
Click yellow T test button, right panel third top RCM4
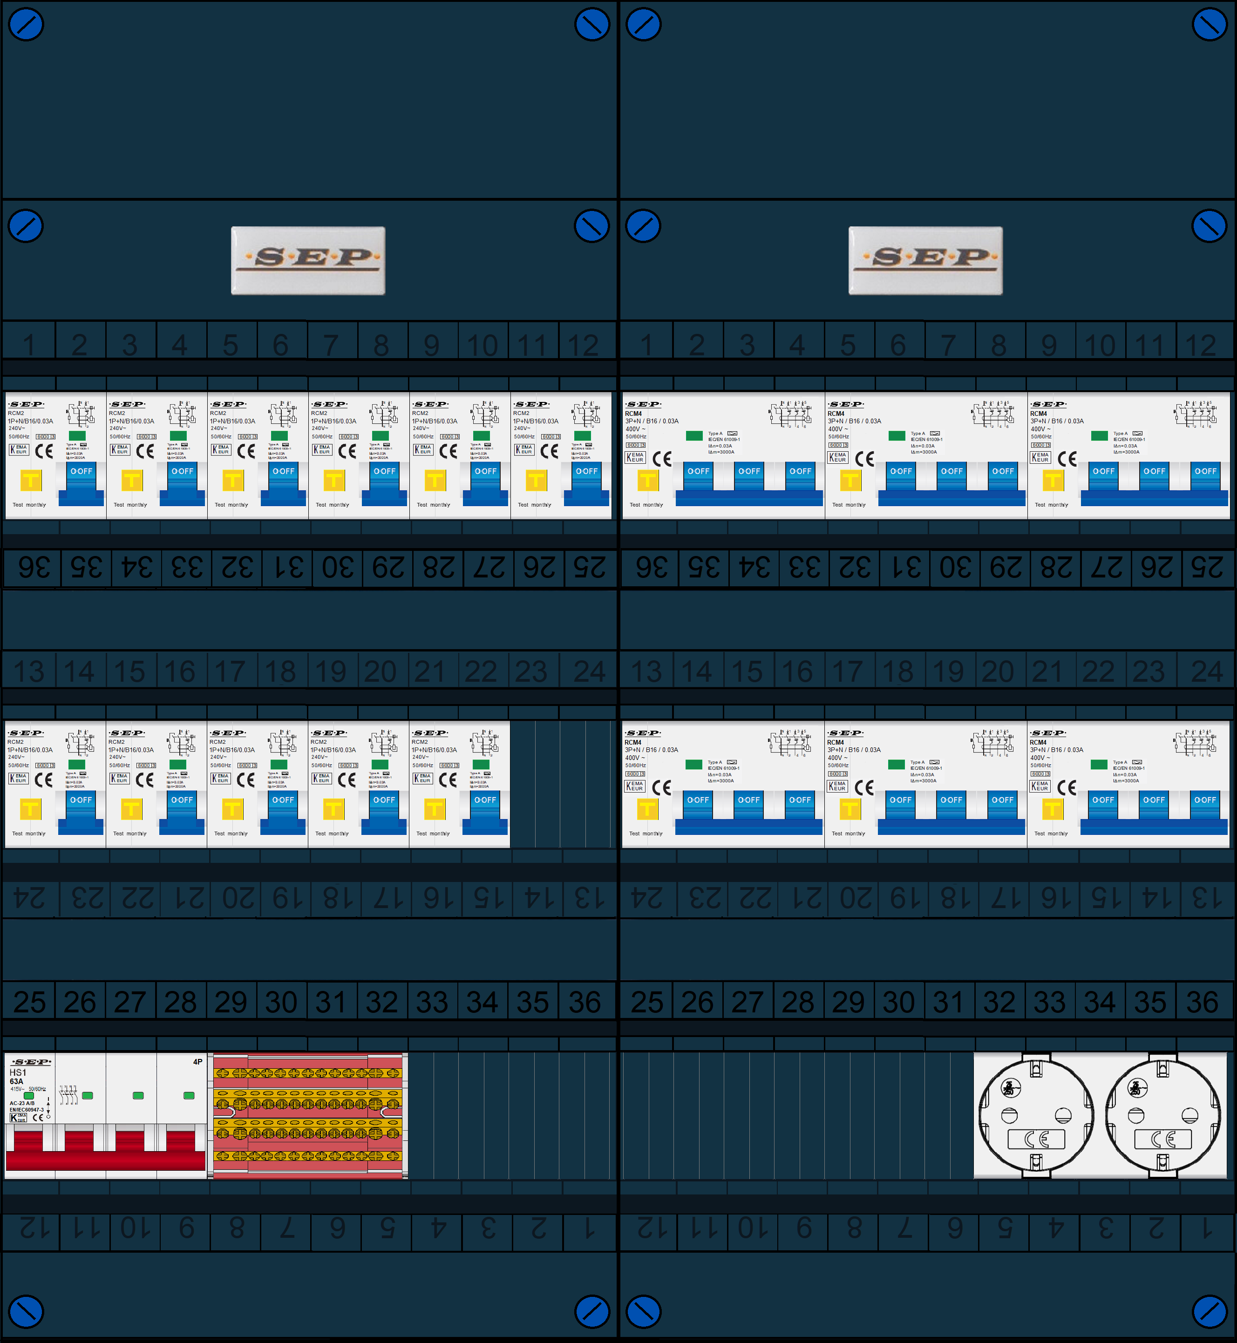[x=1053, y=480]
